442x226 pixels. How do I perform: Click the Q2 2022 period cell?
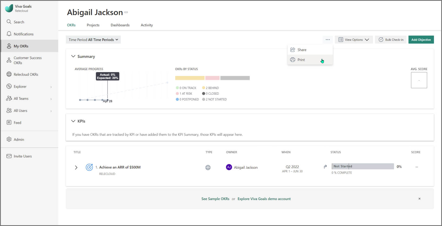point(292,169)
